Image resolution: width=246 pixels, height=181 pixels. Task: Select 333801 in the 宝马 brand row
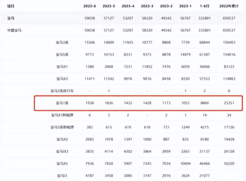click(204, 18)
